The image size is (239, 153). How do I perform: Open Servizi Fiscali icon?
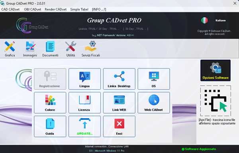91,49
